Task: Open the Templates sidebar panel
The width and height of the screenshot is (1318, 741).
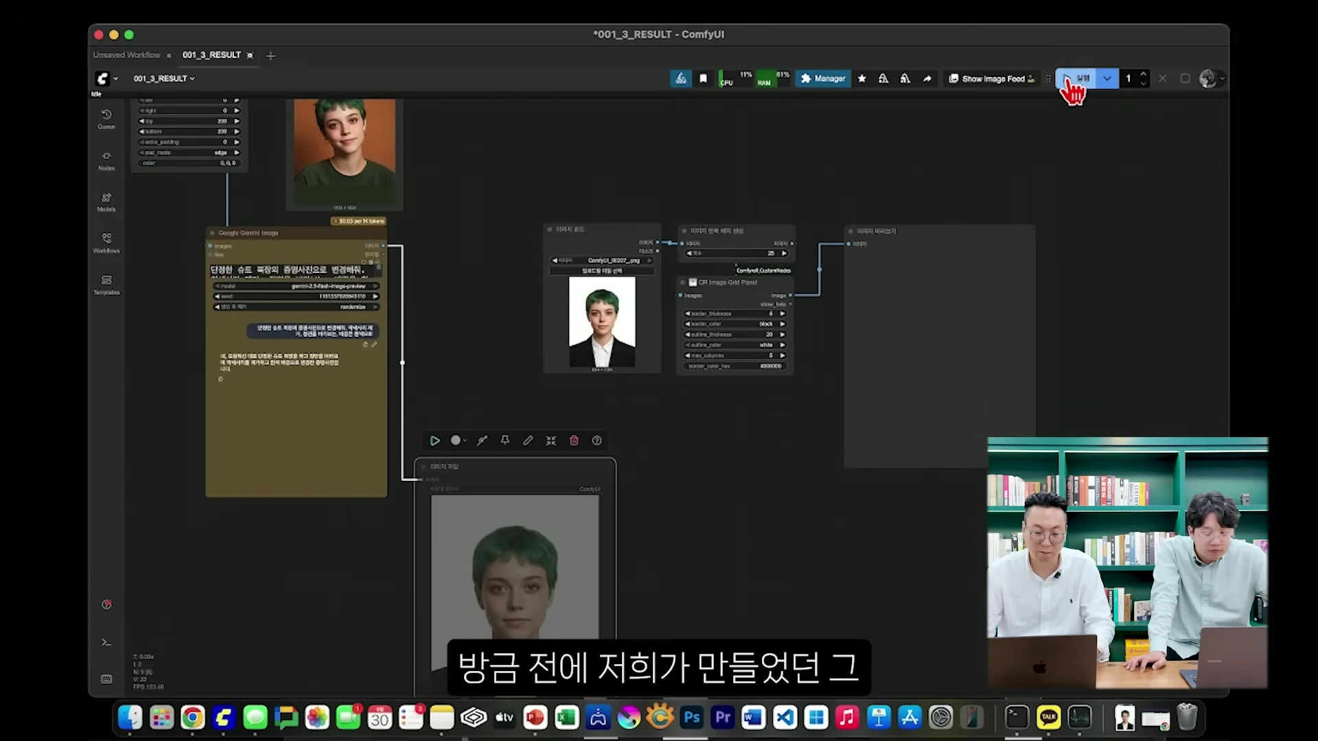Action: (x=106, y=284)
